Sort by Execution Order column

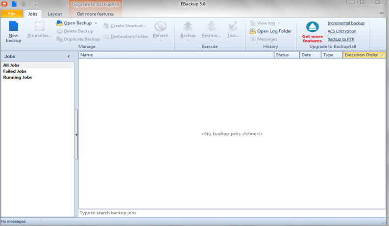(x=364, y=55)
